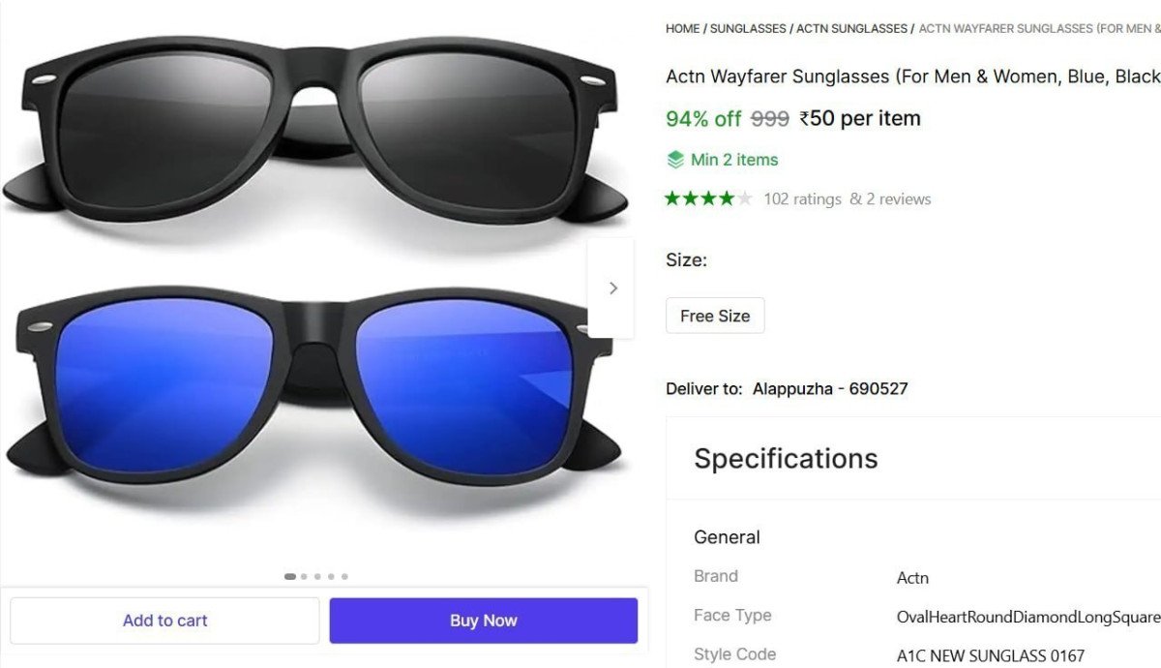Click the fifth unfilled rating star
The height and width of the screenshot is (668, 1161).
(744, 197)
